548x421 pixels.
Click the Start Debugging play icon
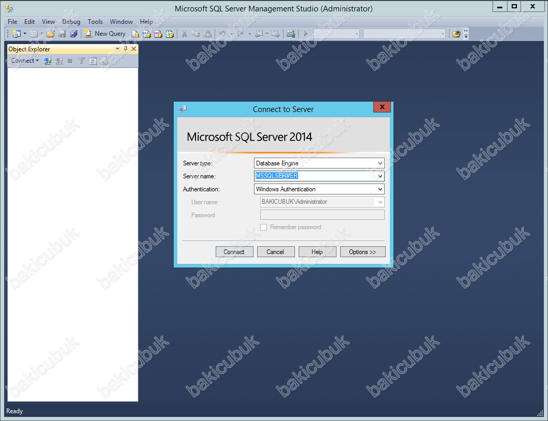pos(306,34)
